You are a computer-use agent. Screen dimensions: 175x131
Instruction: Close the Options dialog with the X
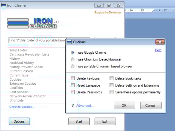click(x=160, y=42)
